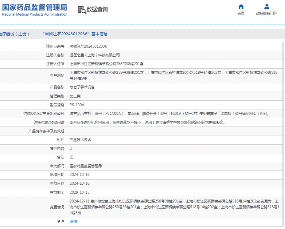The width and height of the screenshot is (285, 229).
Task: Select model value PS-100A
Action: pos(77,105)
